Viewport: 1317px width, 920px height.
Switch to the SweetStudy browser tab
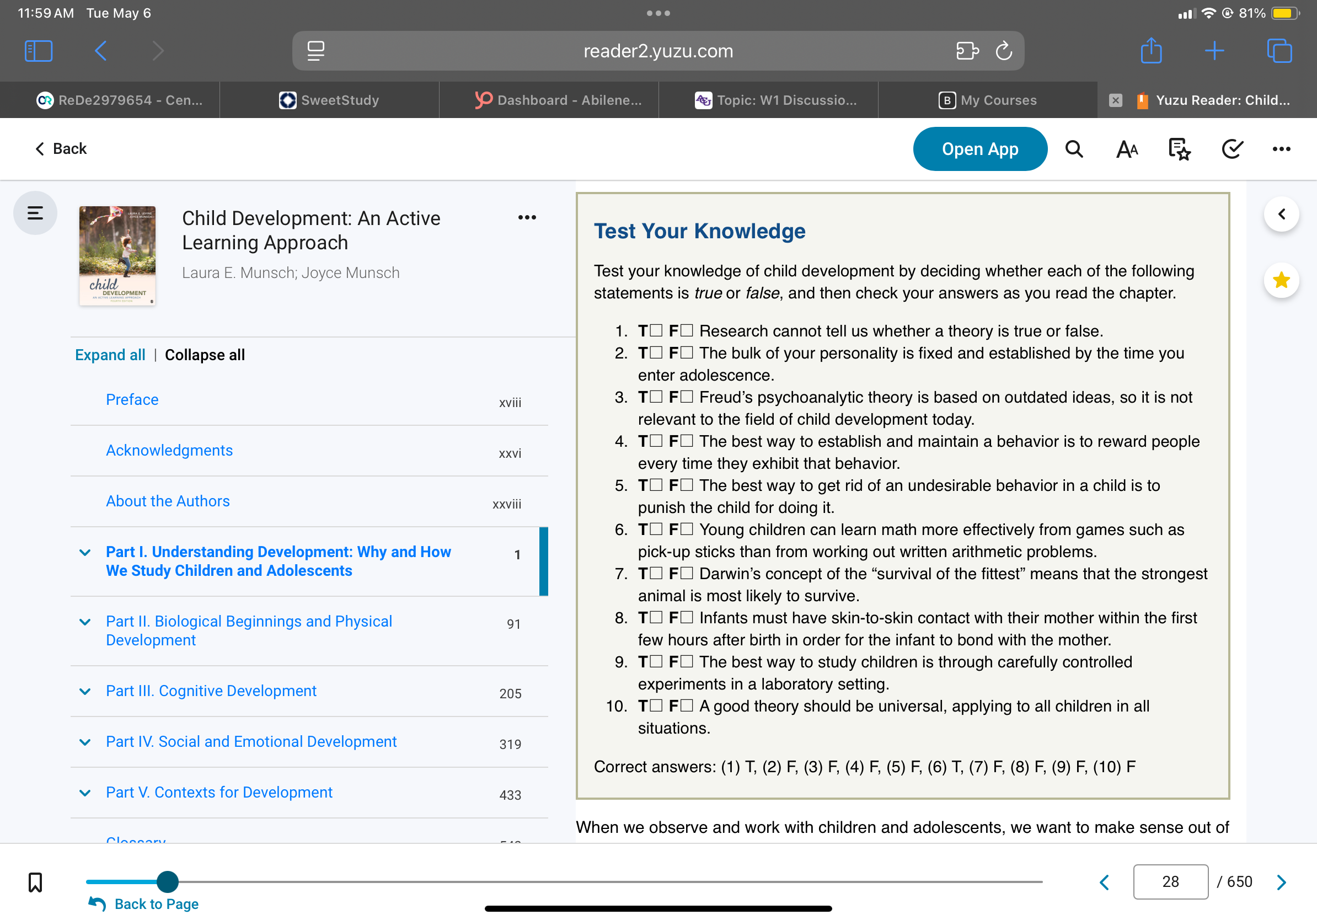(x=329, y=100)
